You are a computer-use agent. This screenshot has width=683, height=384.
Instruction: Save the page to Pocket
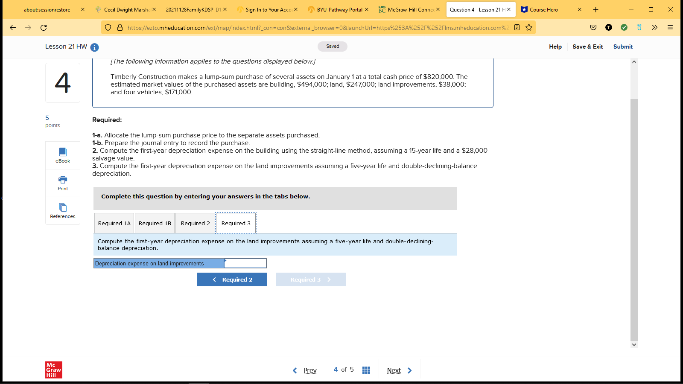tap(593, 27)
